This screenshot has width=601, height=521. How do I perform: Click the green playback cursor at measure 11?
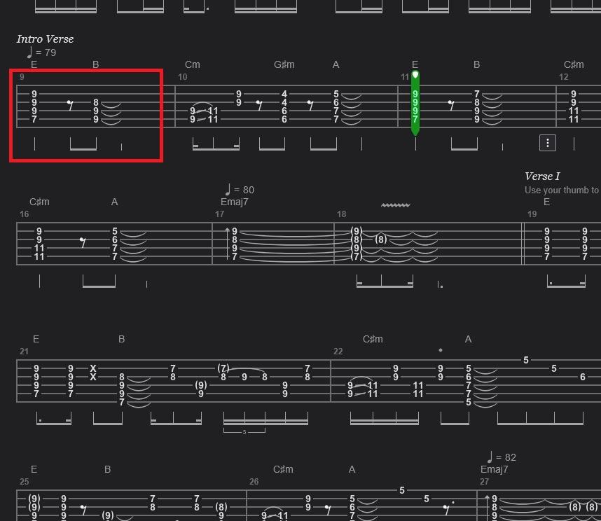[x=415, y=103]
